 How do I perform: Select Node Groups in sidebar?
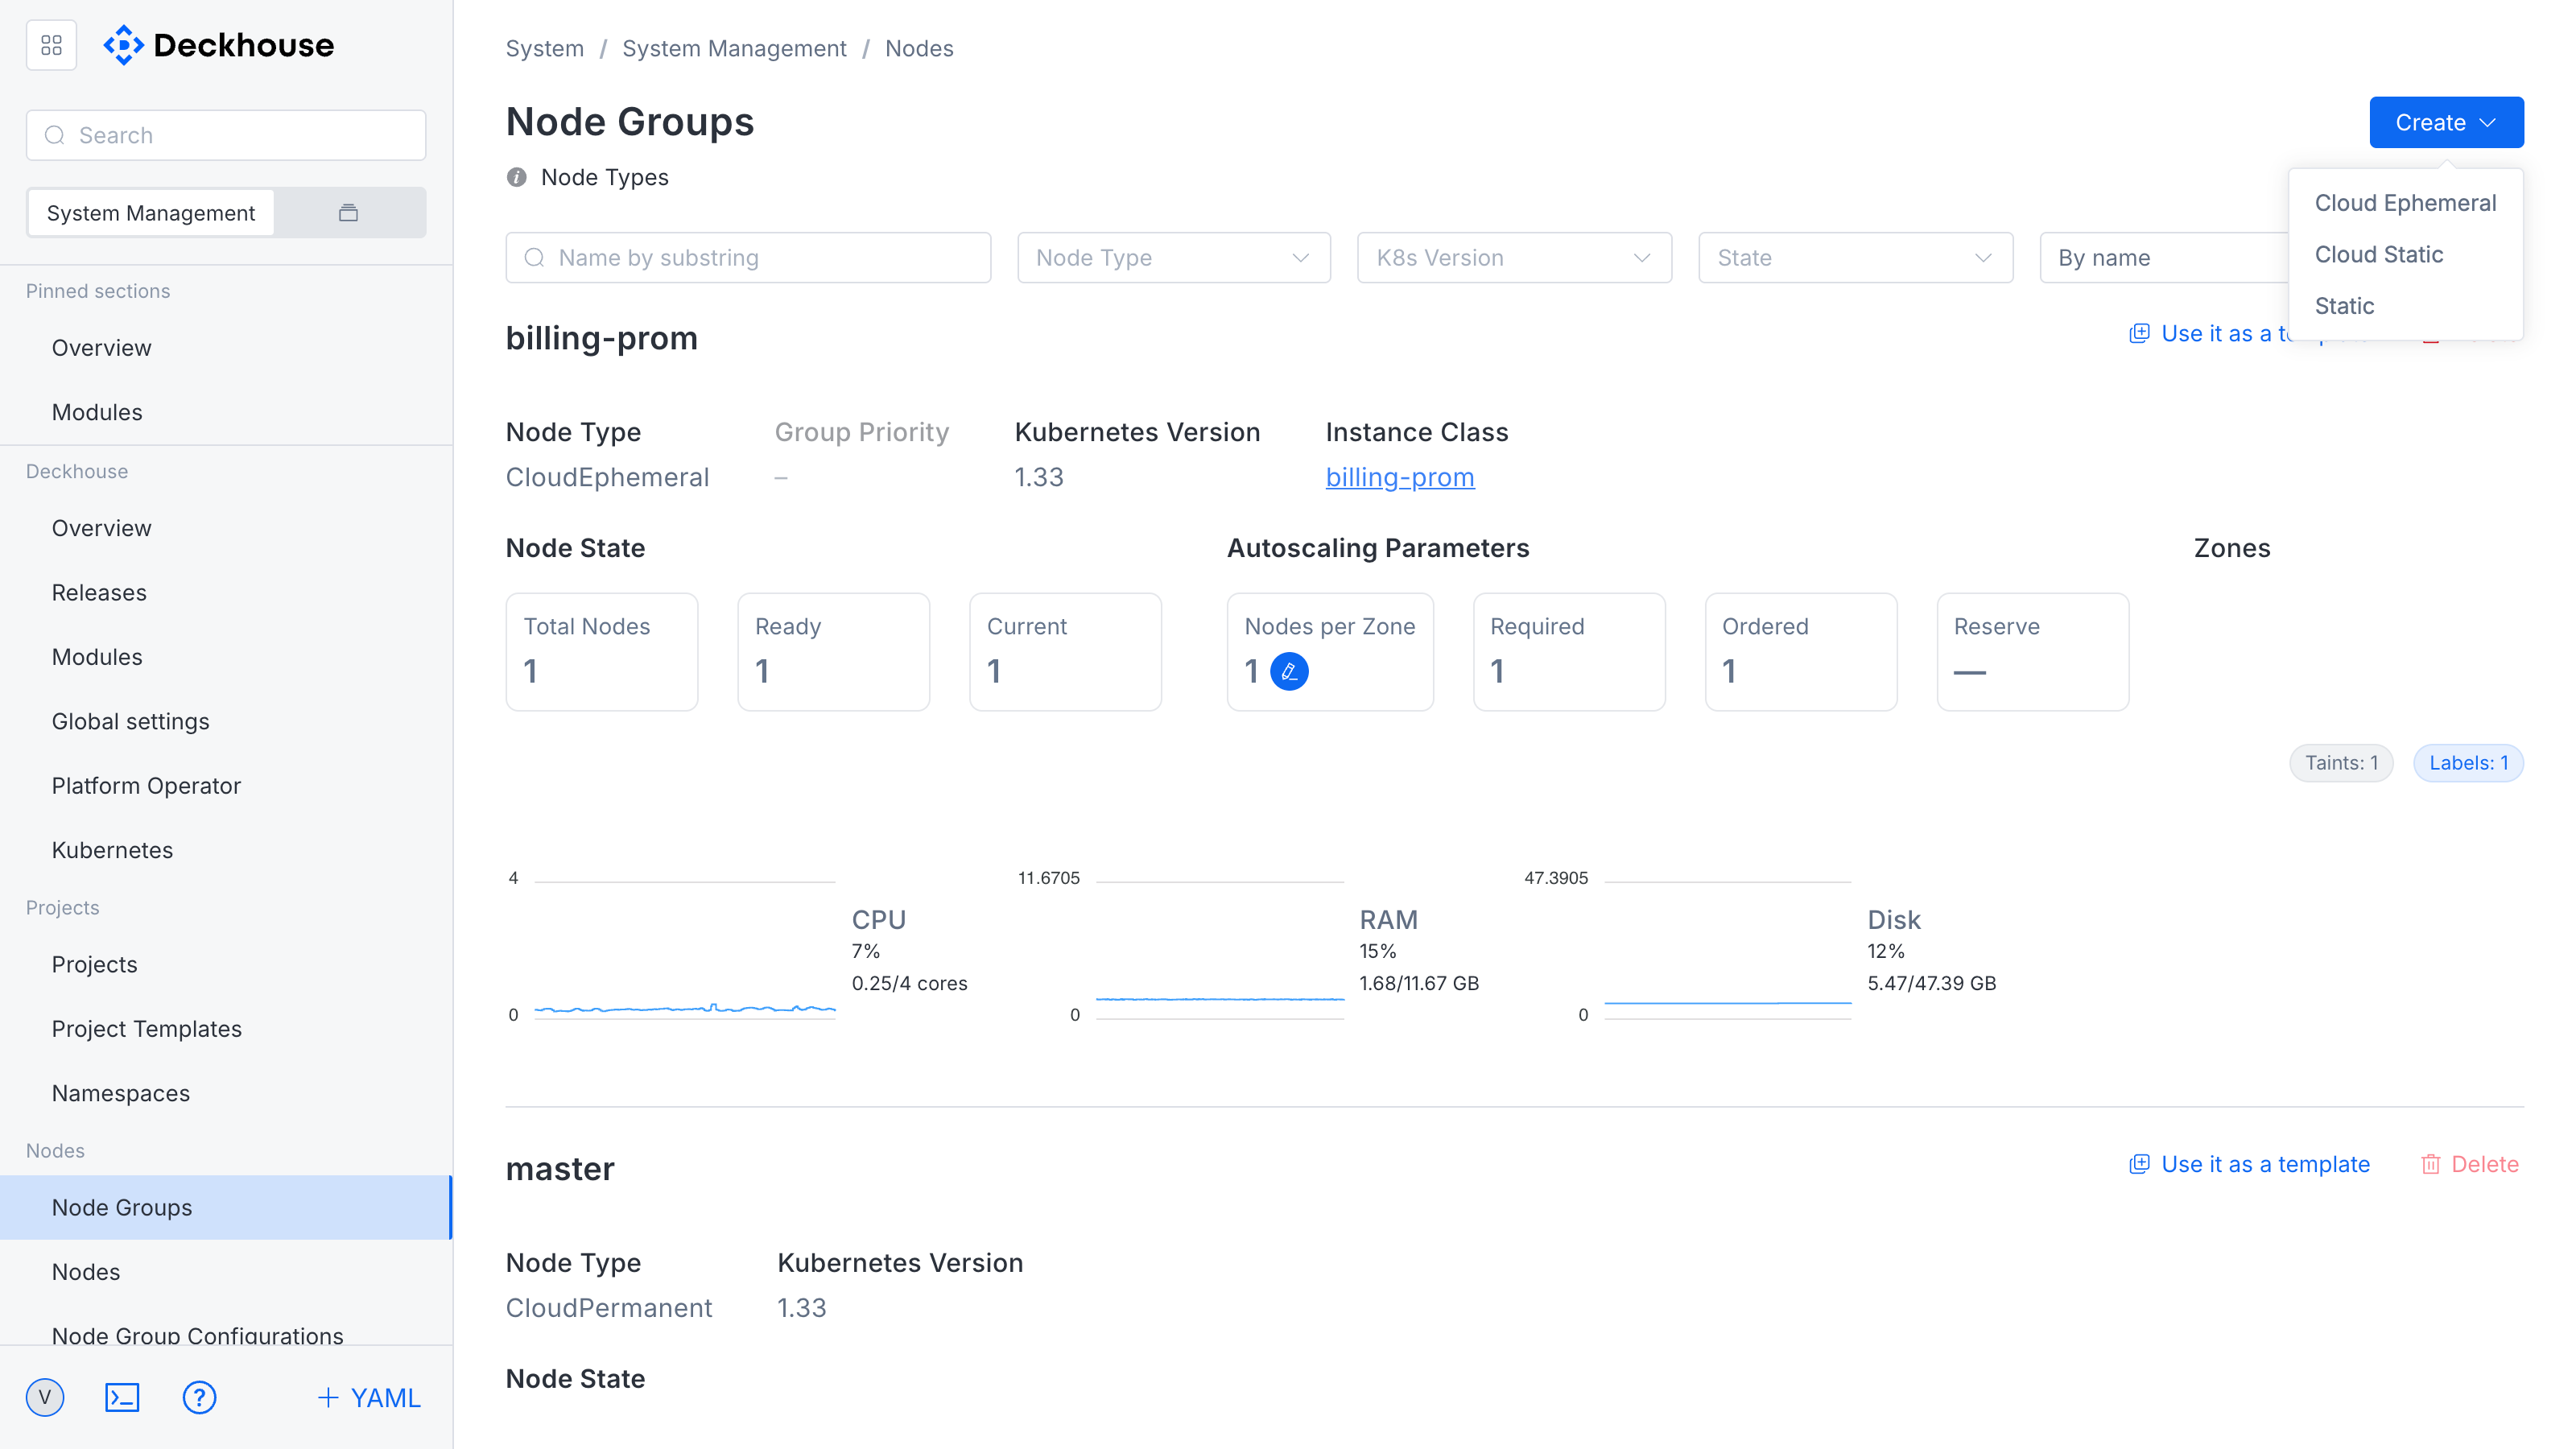[x=226, y=1207]
